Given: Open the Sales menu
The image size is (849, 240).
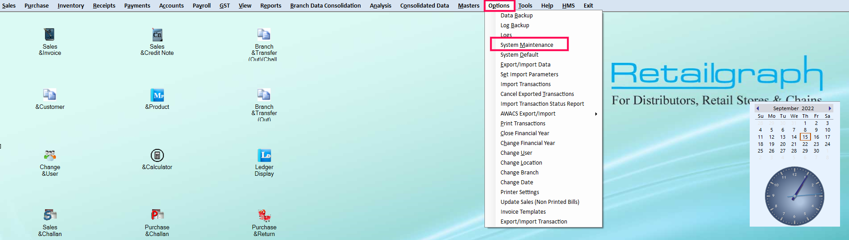Looking at the screenshot, I should (x=9, y=6).
